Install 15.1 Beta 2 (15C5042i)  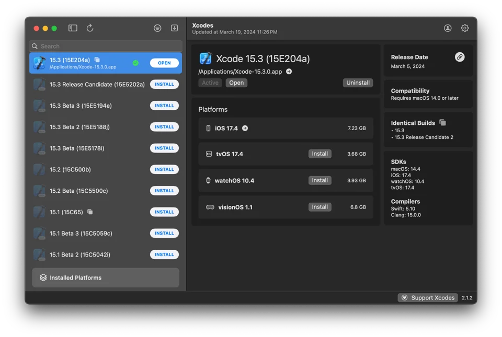tap(164, 254)
